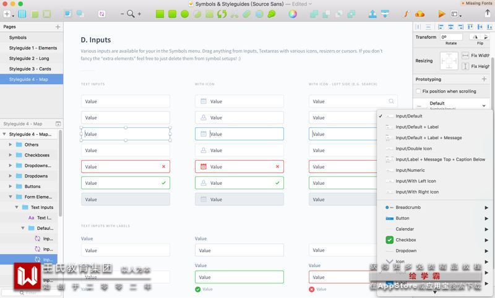The width and height of the screenshot is (495, 298).
Task: Choose Input/Double Icon from menu
Action: click(413, 148)
